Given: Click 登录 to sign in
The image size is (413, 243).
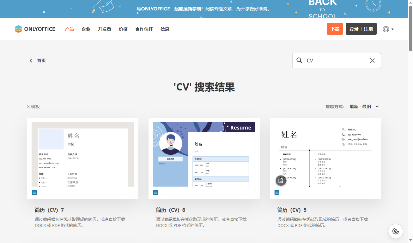Looking at the screenshot, I should pyautogui.click(x=354, y=29).
